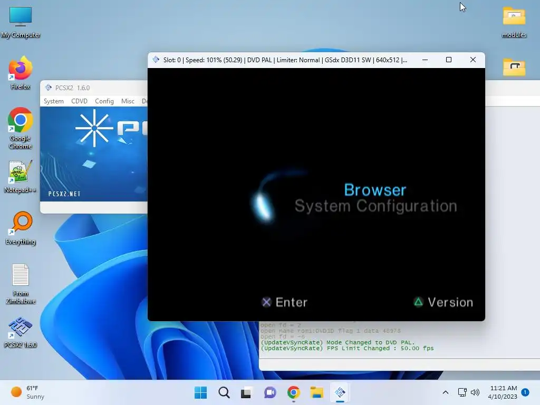Screen dimensions: 540x405
Task: Click PCSX2 1.6.0 window title bar
Action: coord(94,88)
